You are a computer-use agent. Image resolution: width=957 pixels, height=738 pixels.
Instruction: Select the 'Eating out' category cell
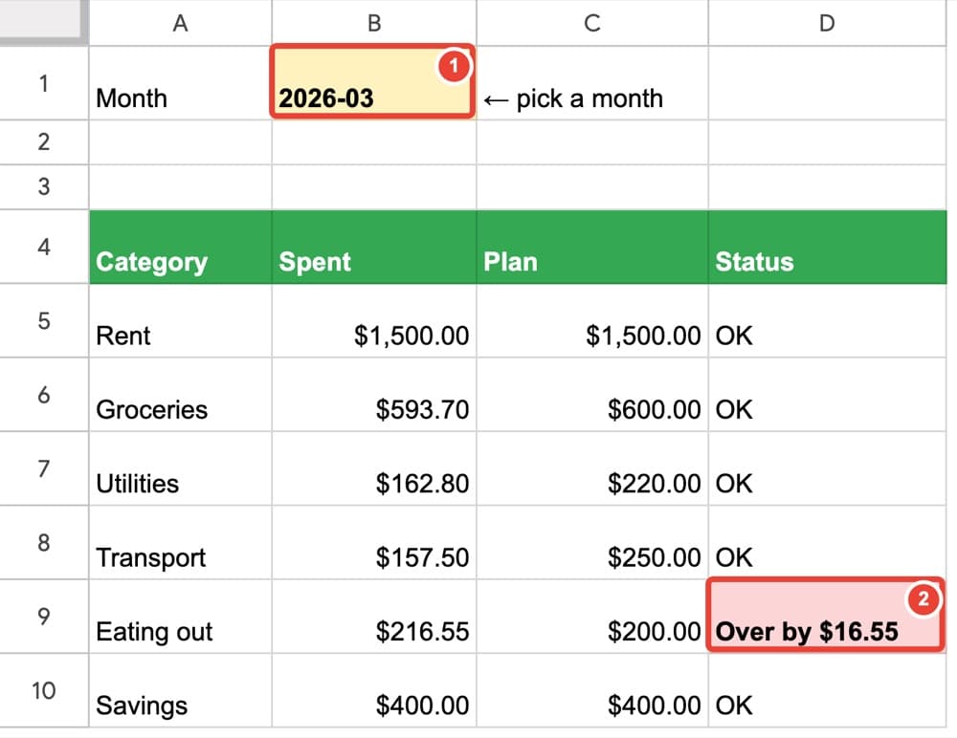click(181, 616)
